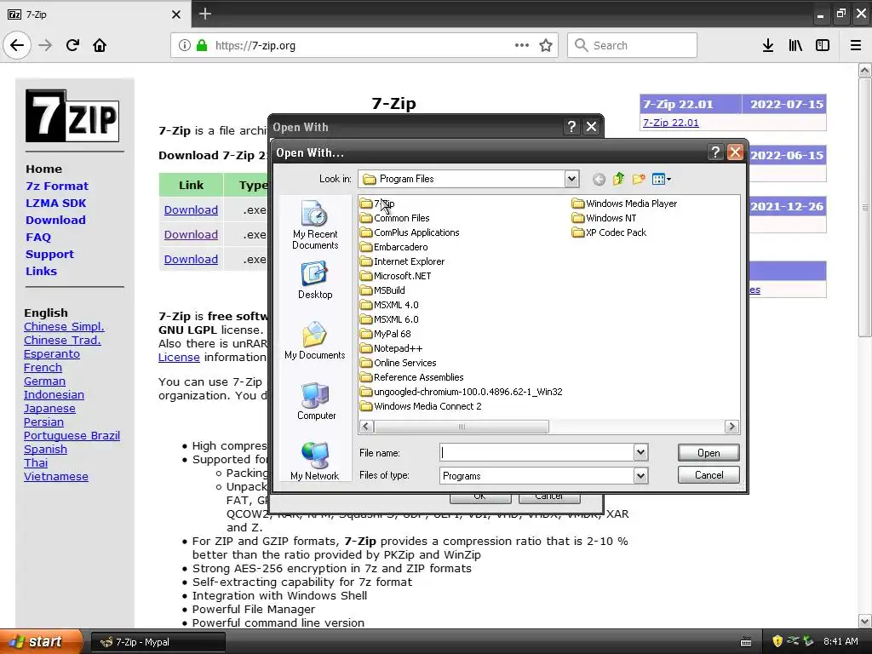
Task: Go up one folder level in dialog
Action: point(618,179)
